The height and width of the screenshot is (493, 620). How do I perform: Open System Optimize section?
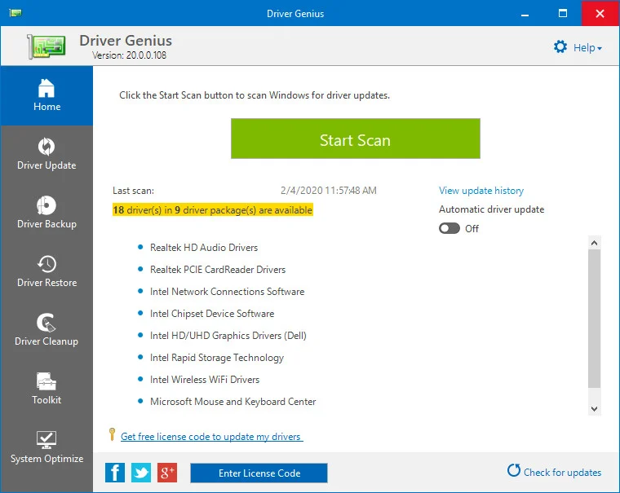pos(46,448)
